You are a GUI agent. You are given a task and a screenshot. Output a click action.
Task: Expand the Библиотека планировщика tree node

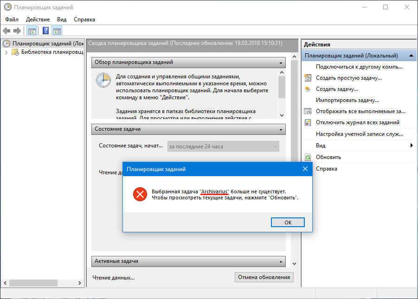(x=6, y=52)
